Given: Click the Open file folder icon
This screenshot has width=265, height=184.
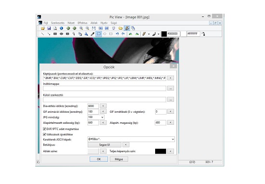Looking at the screenshot, I should coord(43,28).
